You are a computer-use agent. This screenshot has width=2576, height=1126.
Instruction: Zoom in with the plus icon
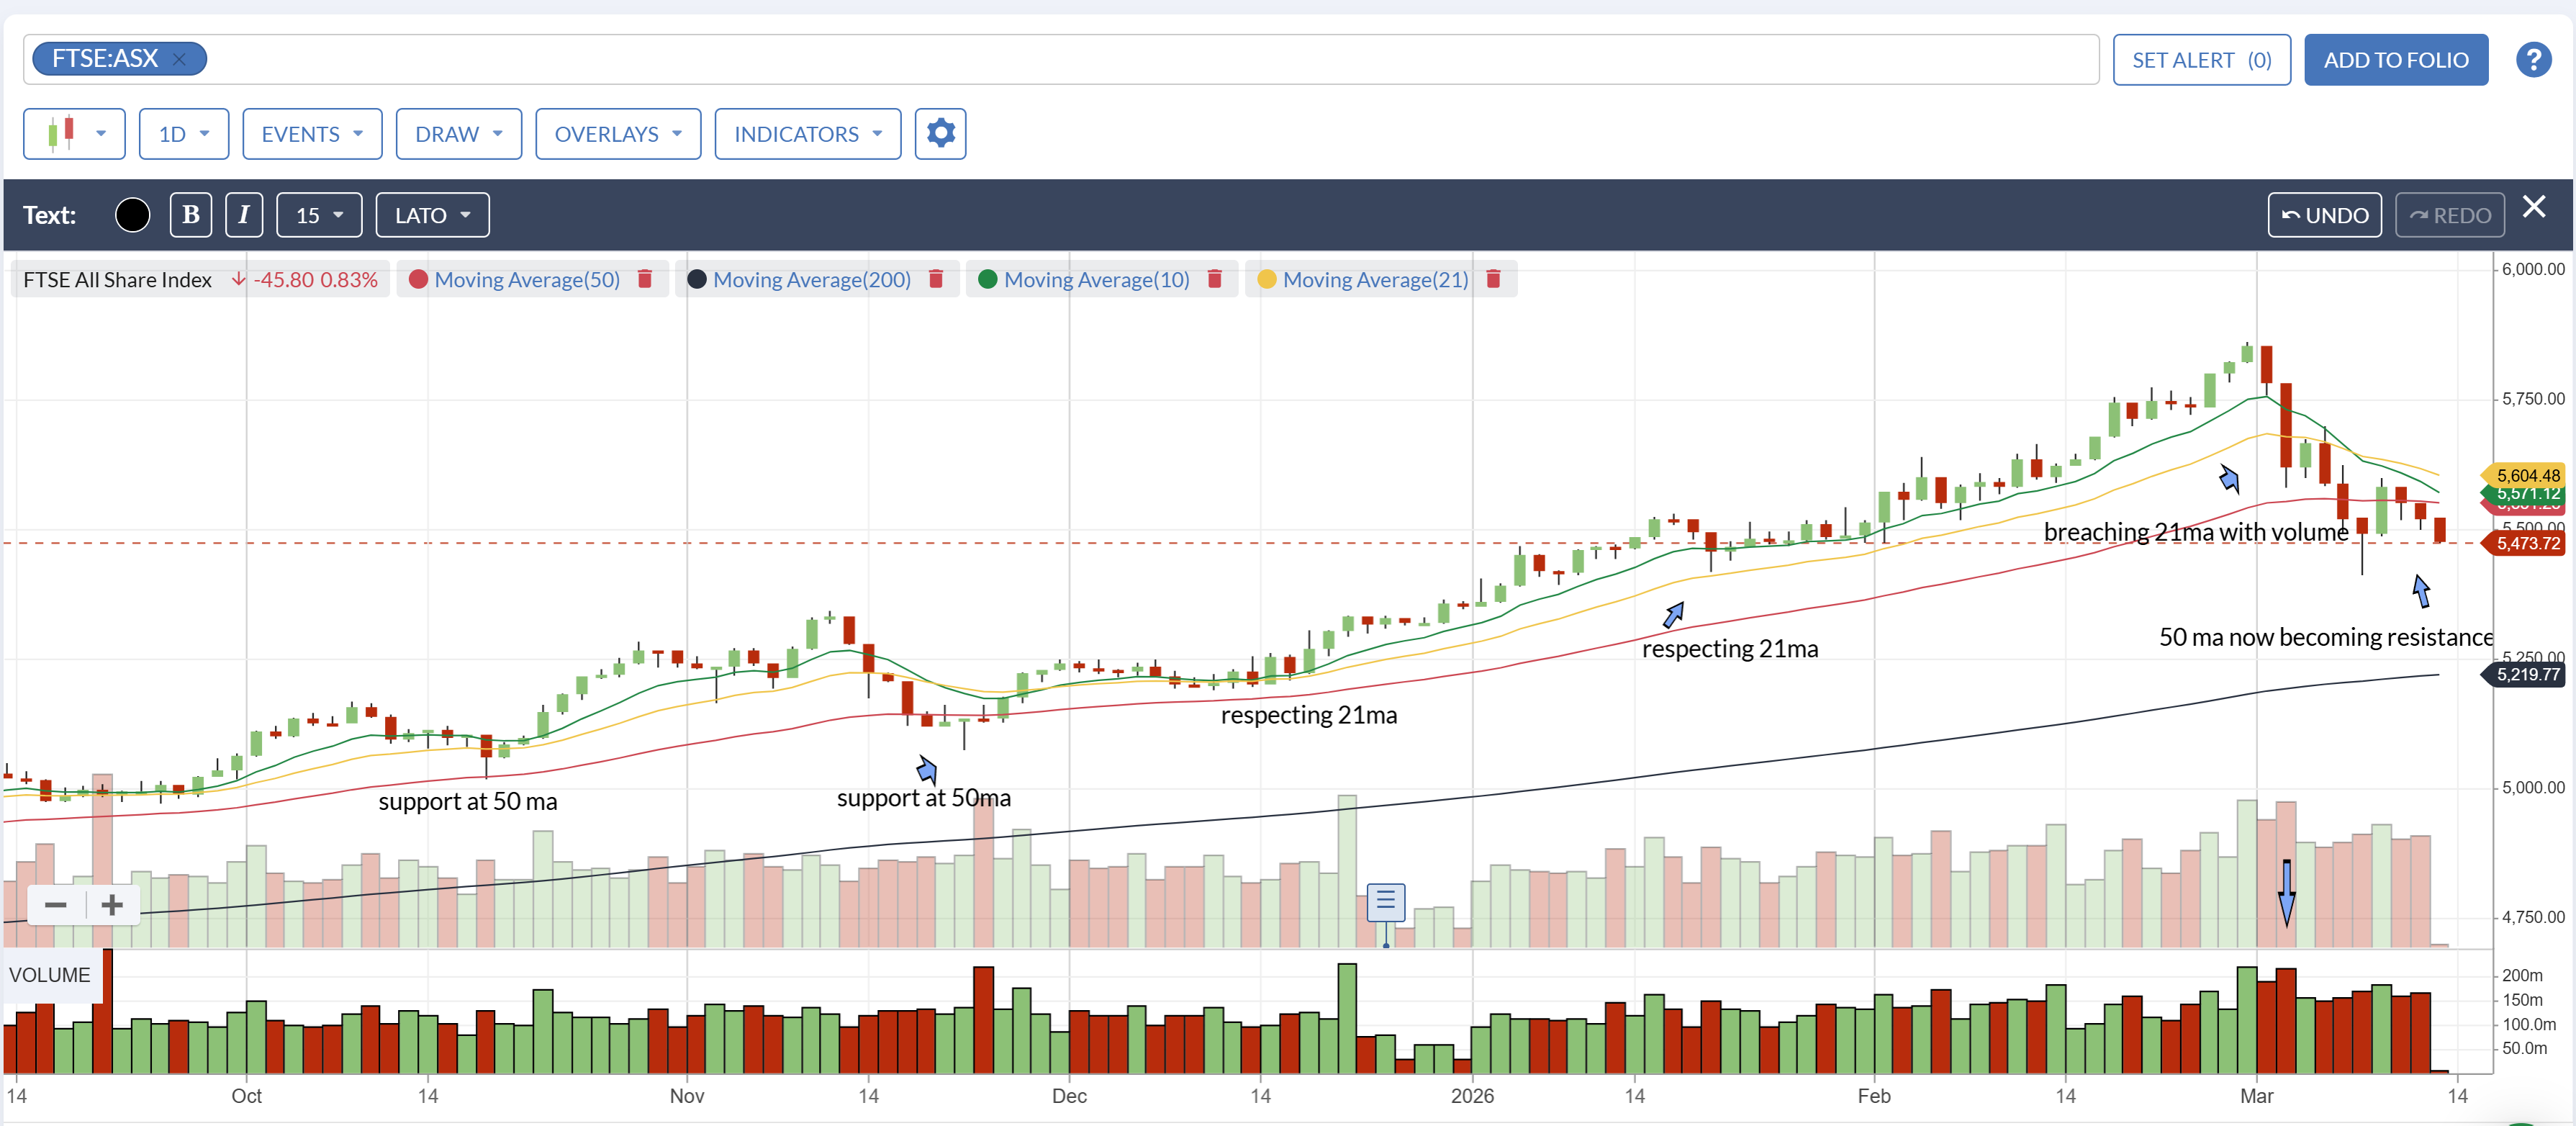point(112,905)
